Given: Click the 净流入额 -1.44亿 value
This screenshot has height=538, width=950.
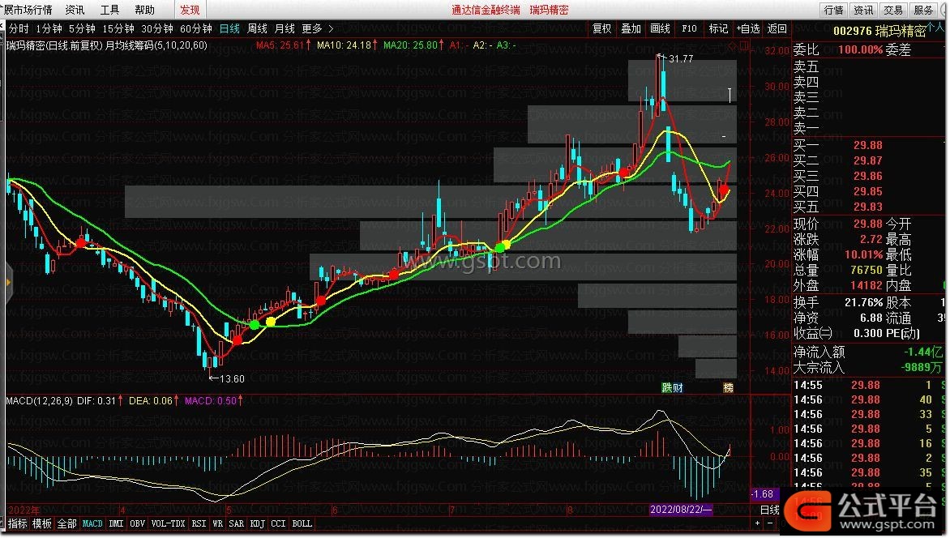Looking at the screenshot, I should point(922,352).
